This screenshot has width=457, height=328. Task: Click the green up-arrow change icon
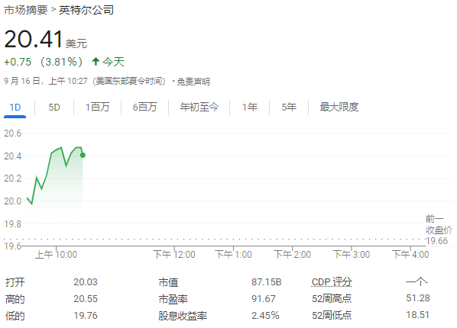tap(96, 62)
